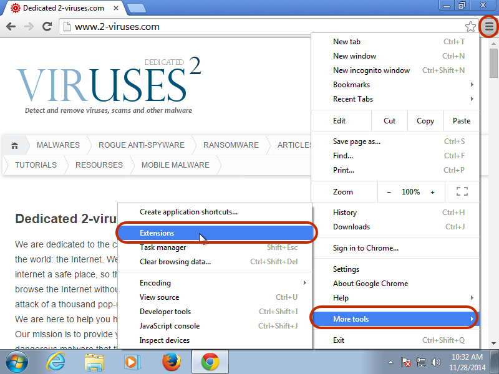Click the volume speaker tray icon
Screen dimensions: 499x374
click(435, 362)
